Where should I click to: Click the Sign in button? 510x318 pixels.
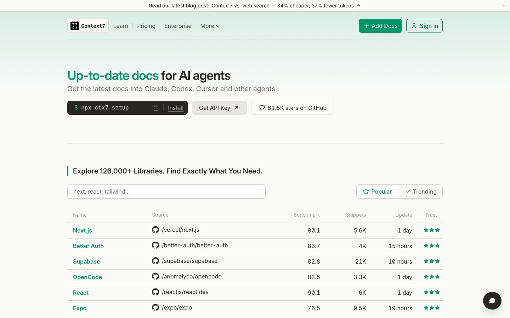point(424,26)
